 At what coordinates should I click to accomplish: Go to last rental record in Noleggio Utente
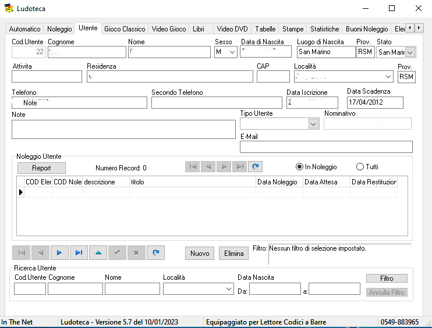point(240,166)
